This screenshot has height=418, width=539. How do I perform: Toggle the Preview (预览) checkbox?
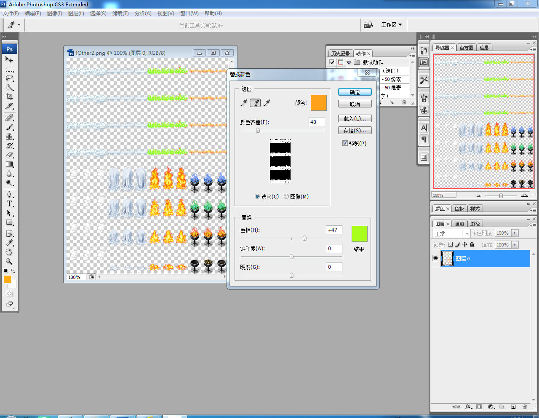[x=345, y=143]
